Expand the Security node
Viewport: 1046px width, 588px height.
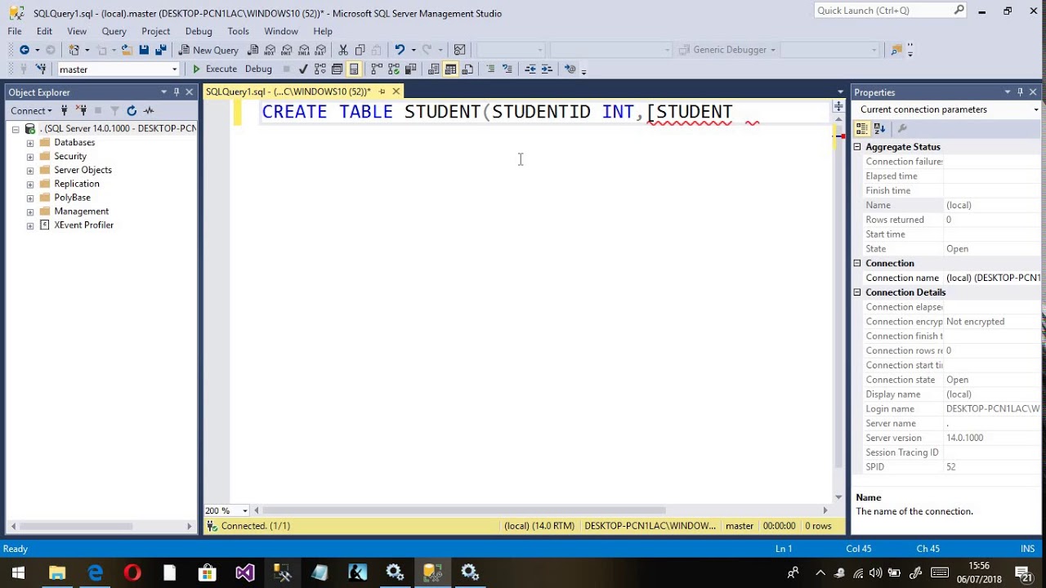tap(30, 157)
